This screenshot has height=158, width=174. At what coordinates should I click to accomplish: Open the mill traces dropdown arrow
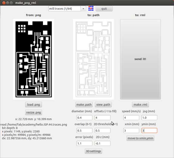[x=83, y=9]
